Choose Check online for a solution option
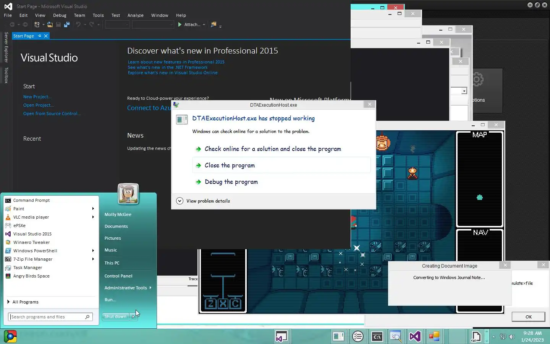Viewport: 550px width, 344px height. 281,149
